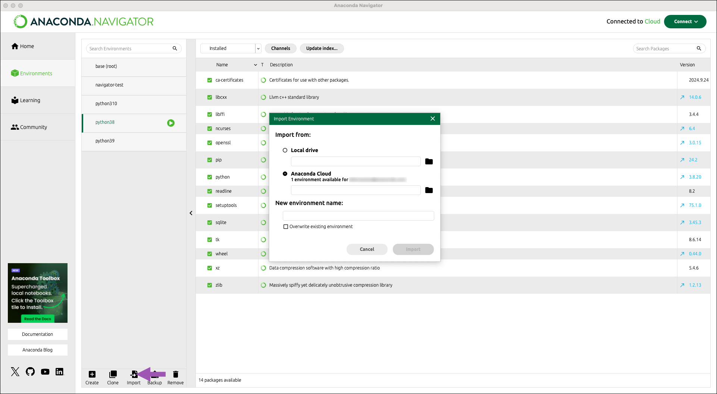Open the Learning tab

coord(38,100)
